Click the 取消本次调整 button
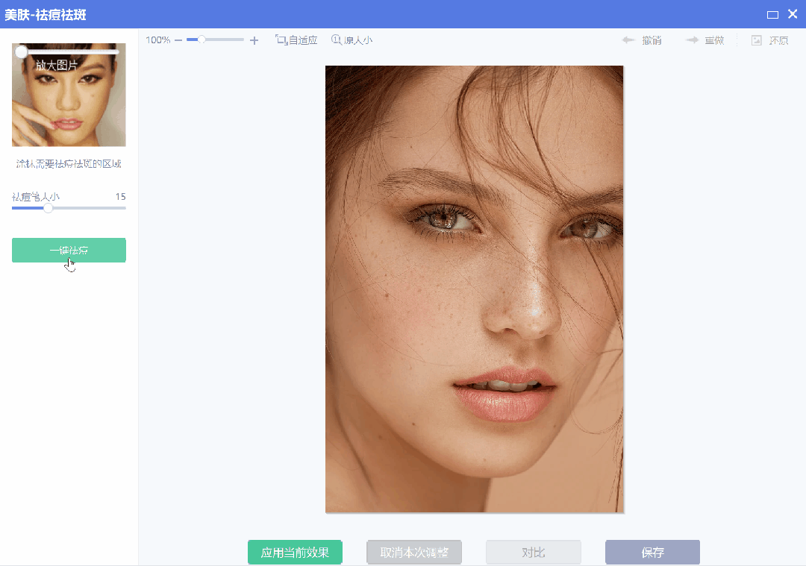Image resolution: width=806 pixels, height=566 pixels. pyautogui.click(x=414, y=553)
